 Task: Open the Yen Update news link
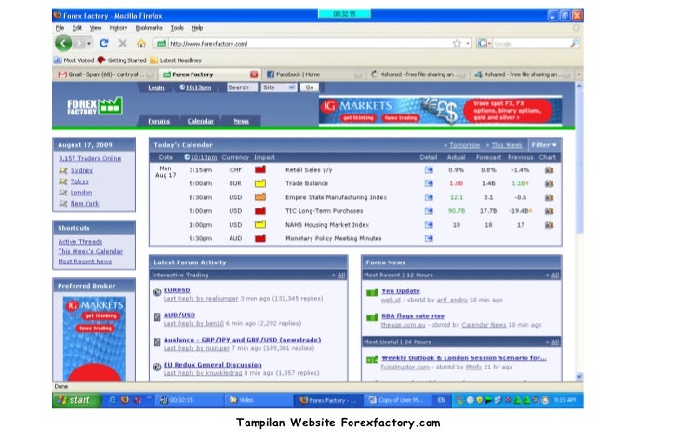point(401,291)
